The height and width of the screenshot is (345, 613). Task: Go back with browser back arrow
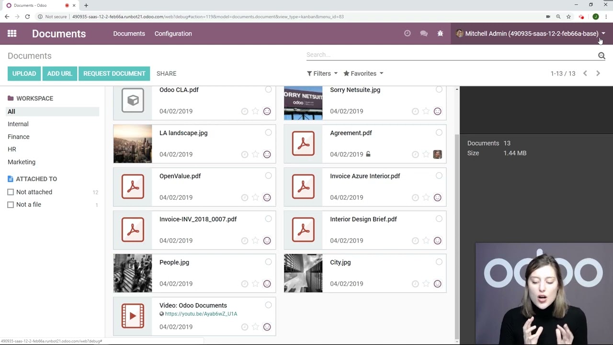[7, 16]
